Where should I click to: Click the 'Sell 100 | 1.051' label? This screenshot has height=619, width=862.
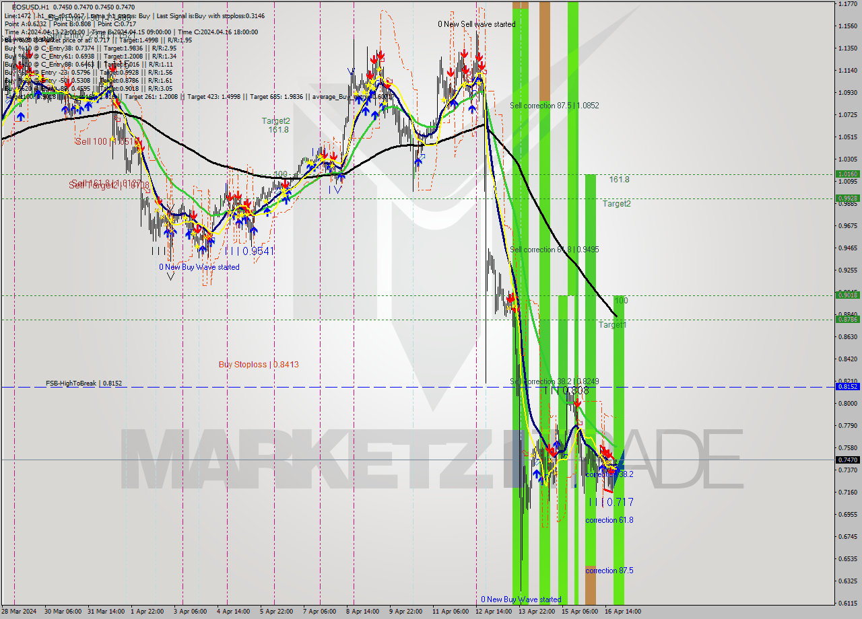108,141
